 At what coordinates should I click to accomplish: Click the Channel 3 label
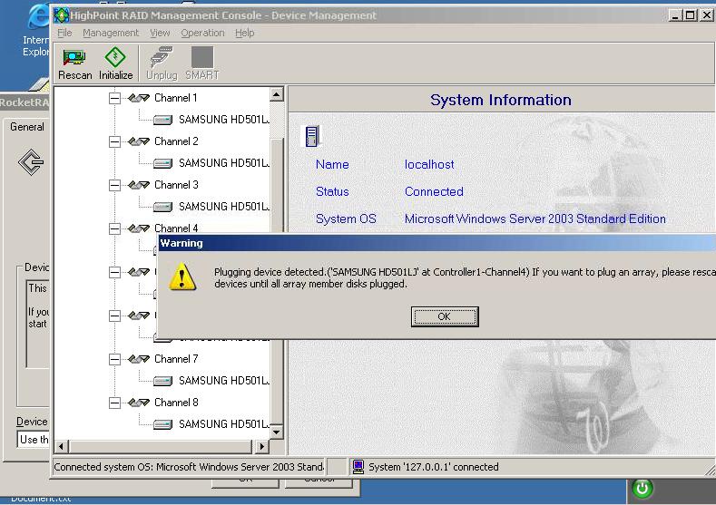tap(176, 185)
